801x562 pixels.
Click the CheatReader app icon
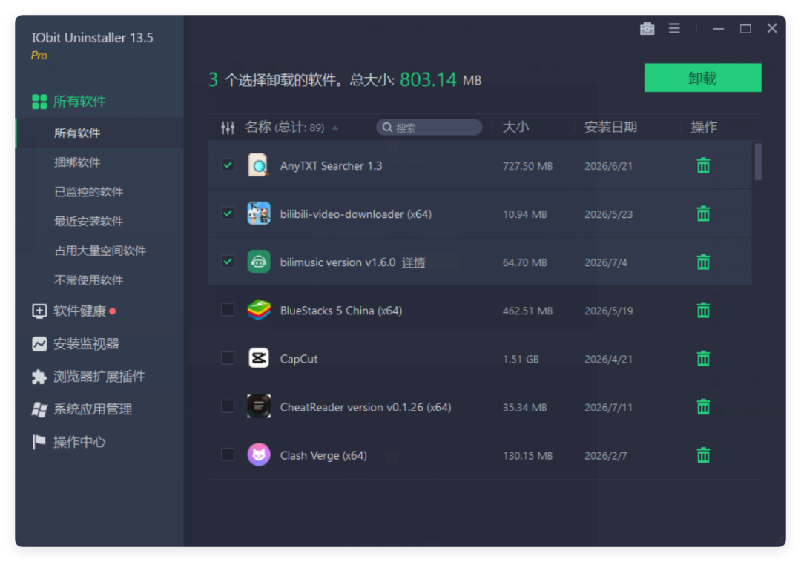pyautogui.click(x=259, y=406)
